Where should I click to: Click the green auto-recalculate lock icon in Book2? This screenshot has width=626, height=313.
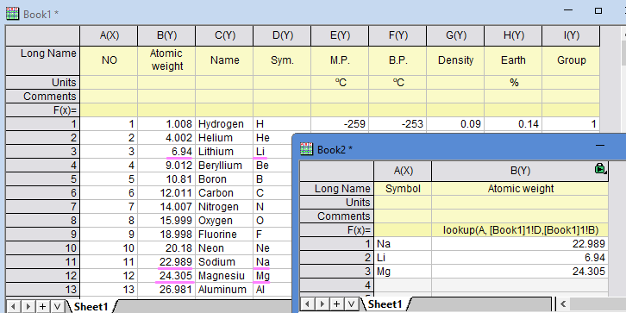coord(600,168)
